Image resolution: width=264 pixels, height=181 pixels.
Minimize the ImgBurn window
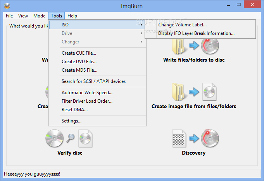click(228, 5)
